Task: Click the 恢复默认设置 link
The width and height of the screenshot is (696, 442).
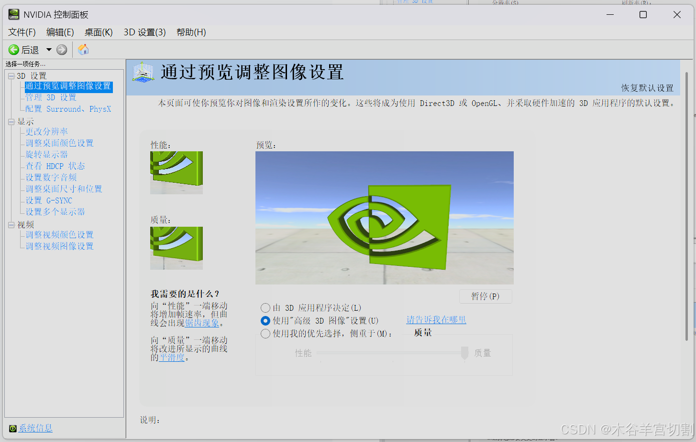Action: (x=647, y=88)
